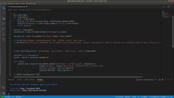Open the Terminal menu
174x98 pixels.
(29, 4)
